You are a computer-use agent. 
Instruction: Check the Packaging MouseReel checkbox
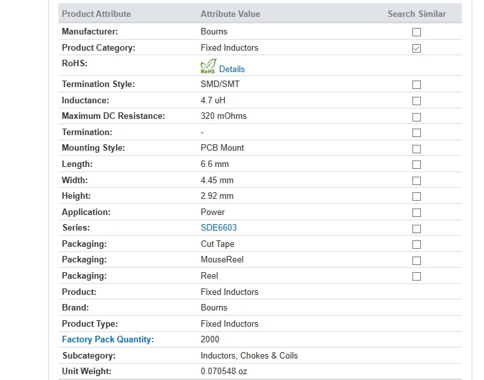click(x=416, y=260)
